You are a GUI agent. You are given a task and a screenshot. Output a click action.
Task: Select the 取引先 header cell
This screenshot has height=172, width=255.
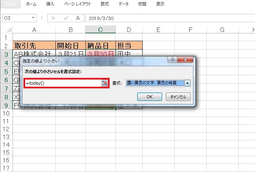point(34,45)
